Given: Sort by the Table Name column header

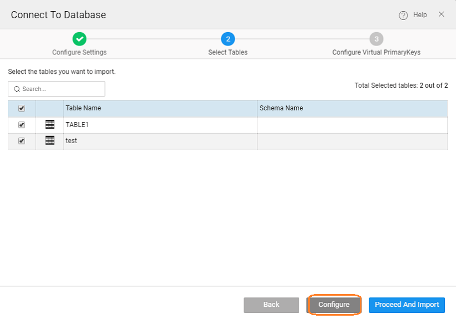Looking at the screenshot, I should click(83, 108).
